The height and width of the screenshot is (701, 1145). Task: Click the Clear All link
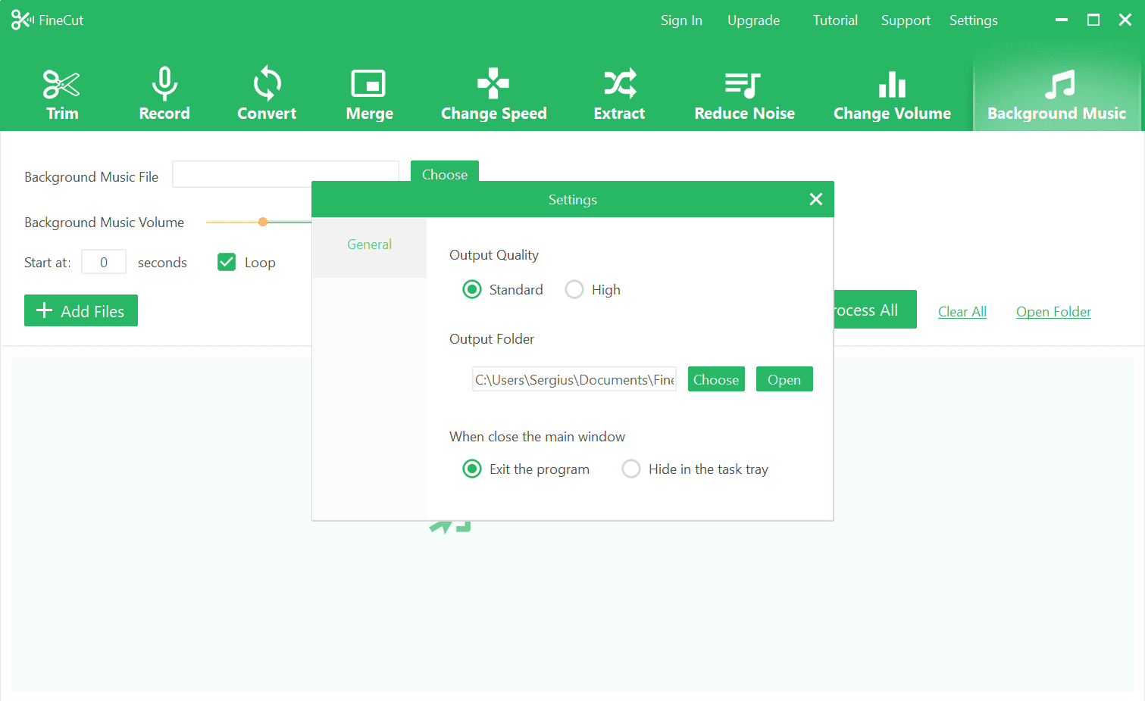[x=962, y=311]
